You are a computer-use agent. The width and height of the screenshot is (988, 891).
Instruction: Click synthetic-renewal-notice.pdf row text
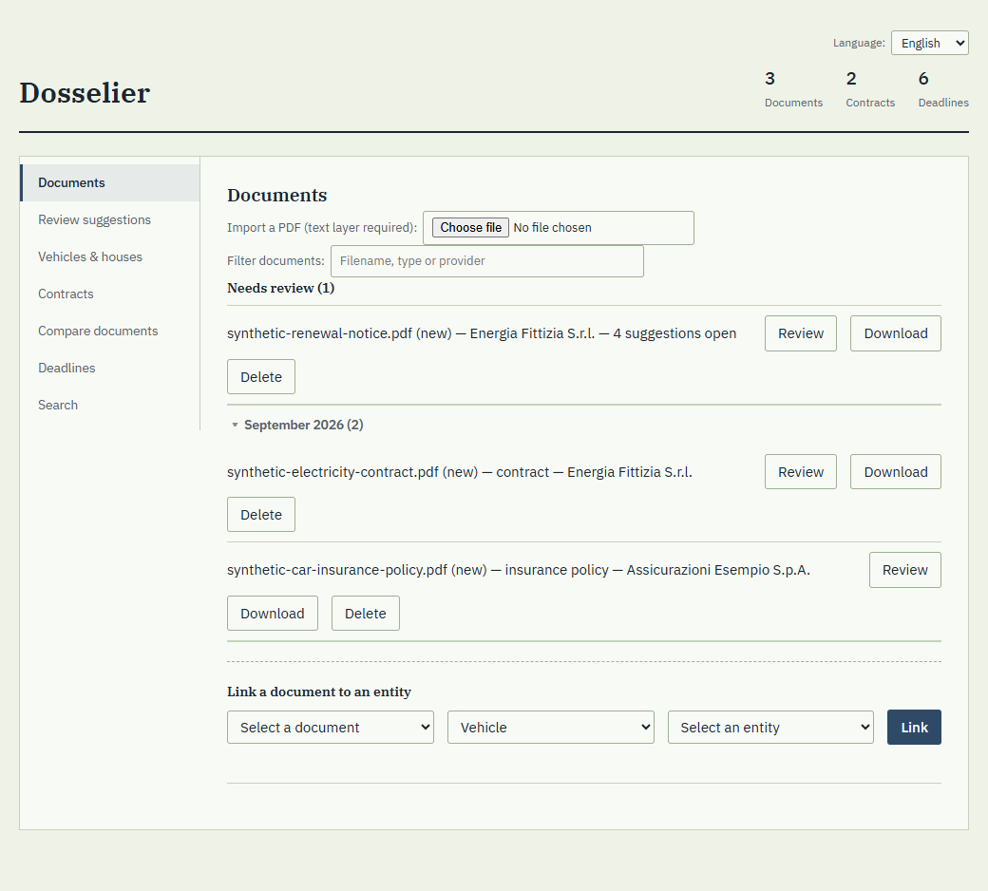[482, 333]
